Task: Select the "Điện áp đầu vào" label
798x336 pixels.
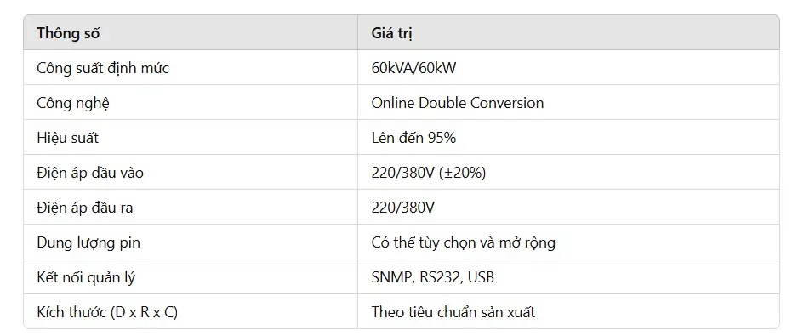Action: pyautogui.click(x=90, y=173)
